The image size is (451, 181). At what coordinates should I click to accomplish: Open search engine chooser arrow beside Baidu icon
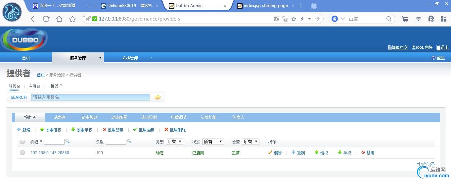[343, 19]
